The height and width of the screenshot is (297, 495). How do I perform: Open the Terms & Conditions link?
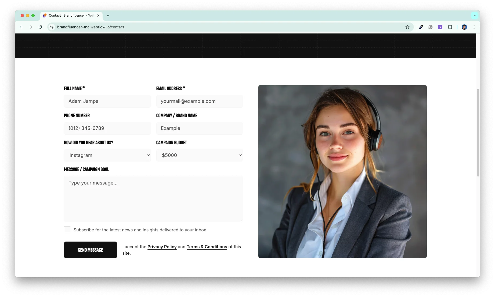click(x=207, y=247)
